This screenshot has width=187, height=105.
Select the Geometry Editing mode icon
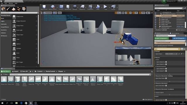pyautogui.click(x=24, y=9)
